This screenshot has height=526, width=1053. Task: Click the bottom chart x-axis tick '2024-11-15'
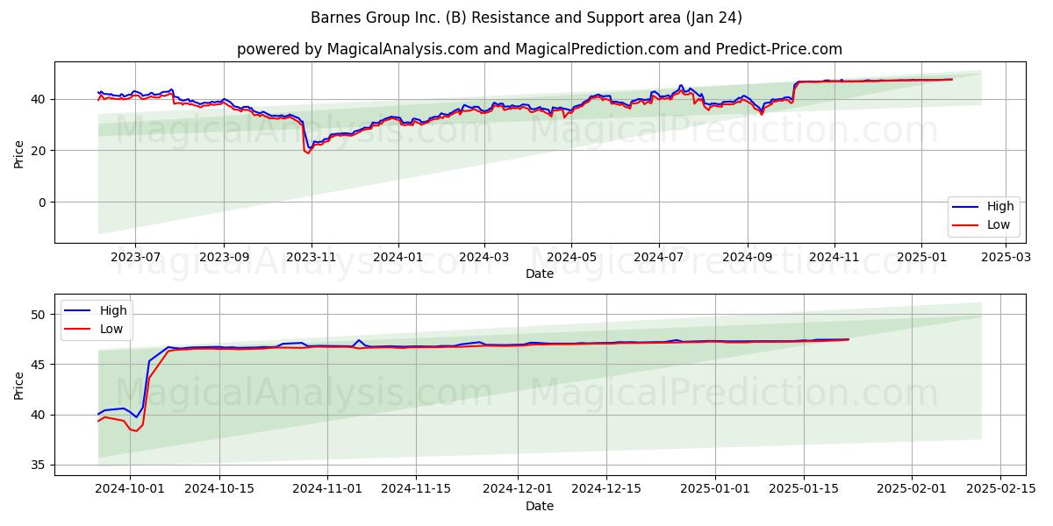coord(415,490)
